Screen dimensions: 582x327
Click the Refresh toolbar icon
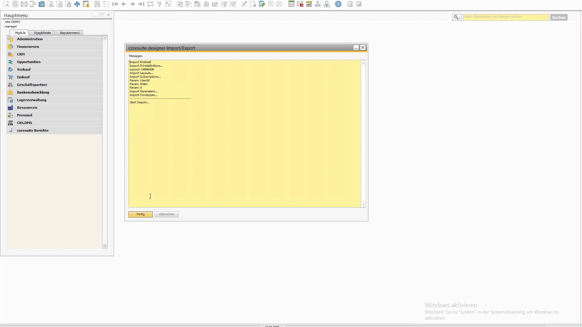(150, 4)
